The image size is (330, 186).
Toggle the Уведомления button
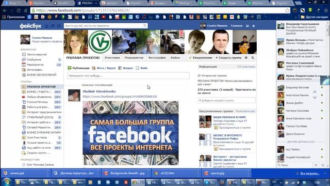click(x=201, y=57)
